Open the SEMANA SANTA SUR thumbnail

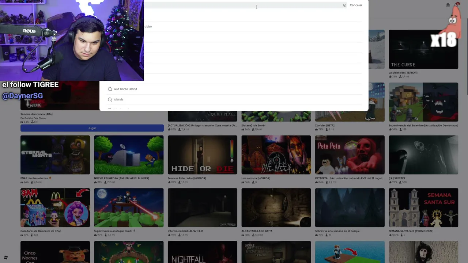point(423,207)
